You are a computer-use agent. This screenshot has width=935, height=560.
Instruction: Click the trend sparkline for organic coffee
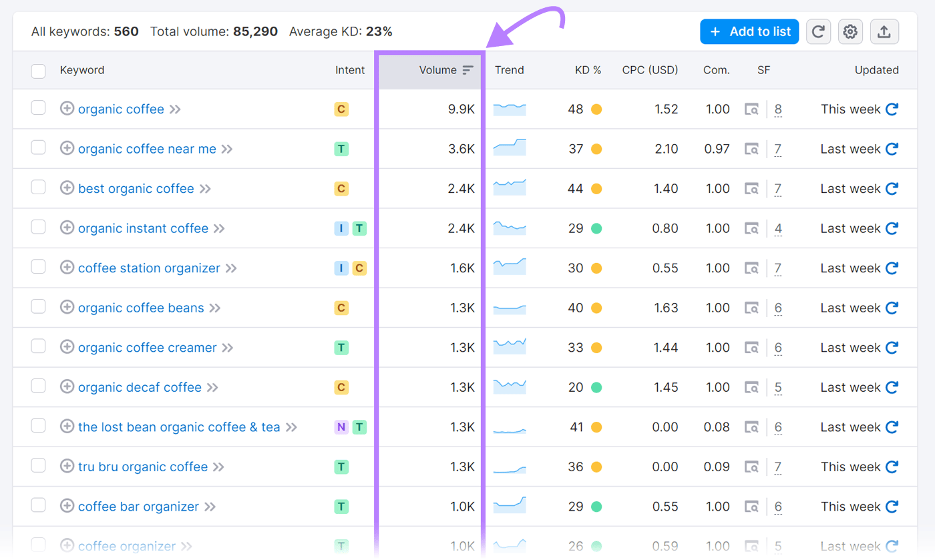pos(510,109)
